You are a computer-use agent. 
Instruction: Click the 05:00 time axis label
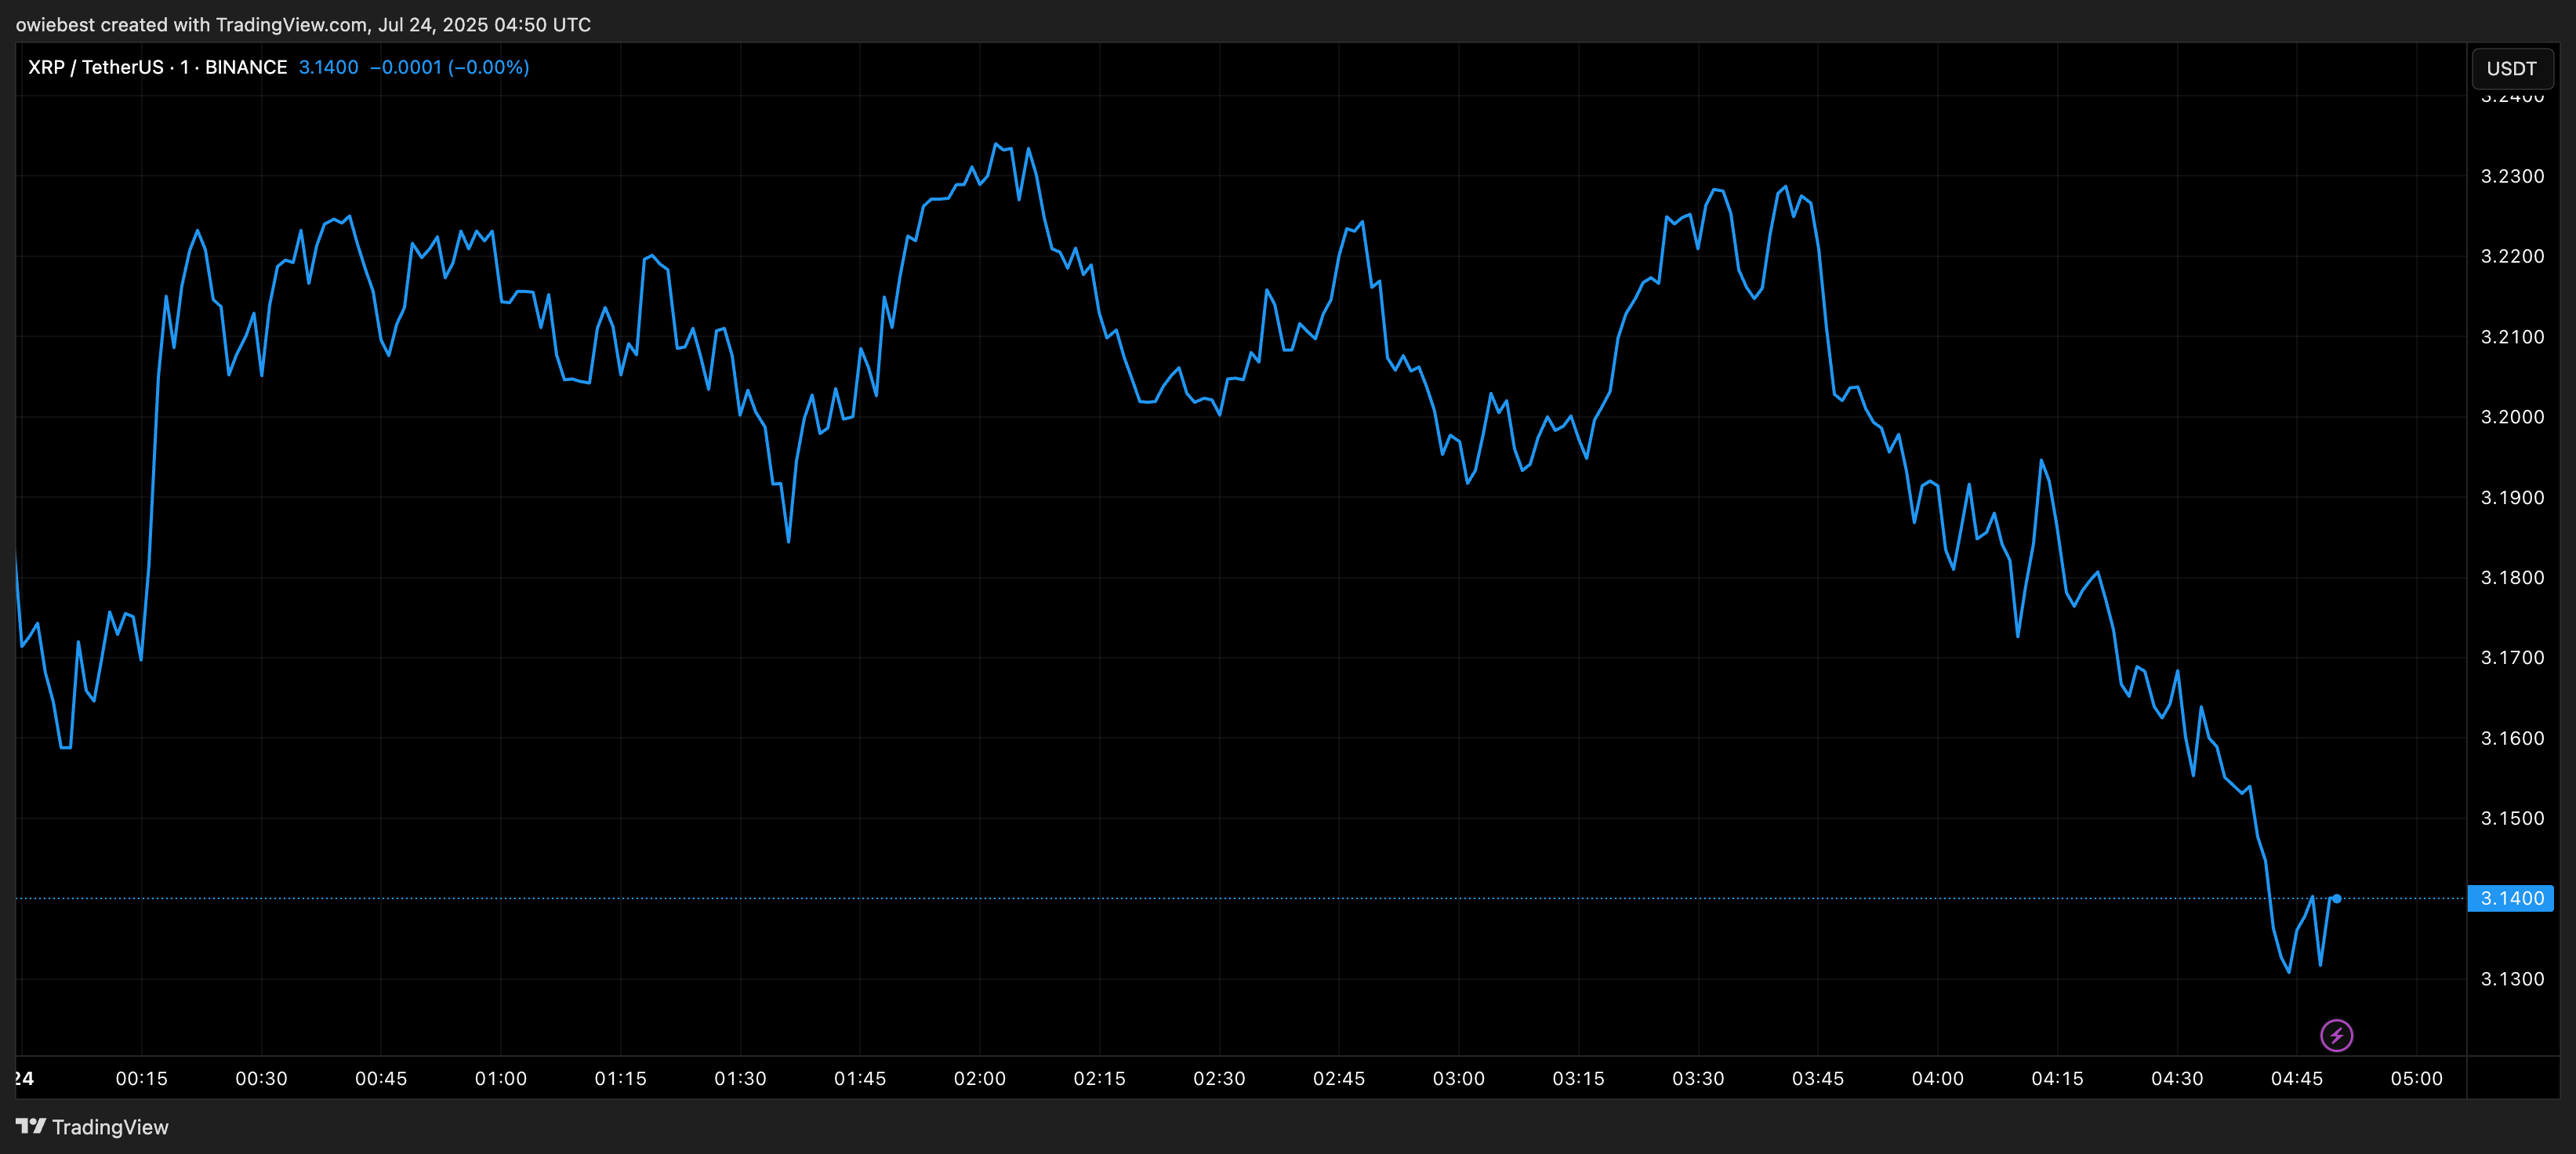[x=2416, y=1078]
